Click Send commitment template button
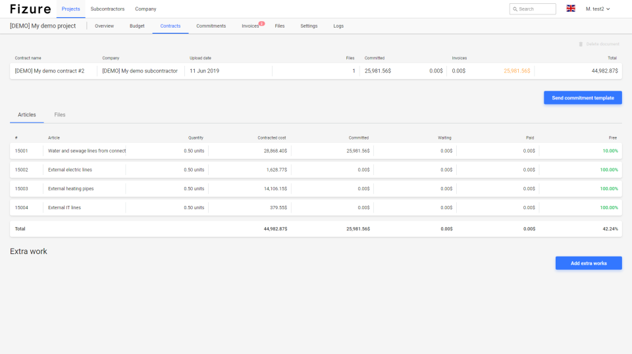The height and width of the screenshot is (354, 632). tap(583, 98)
